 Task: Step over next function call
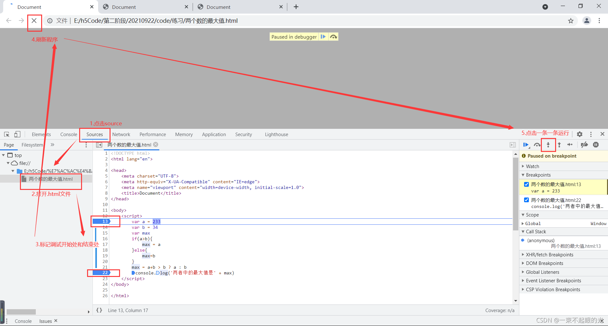click(537, 145)
